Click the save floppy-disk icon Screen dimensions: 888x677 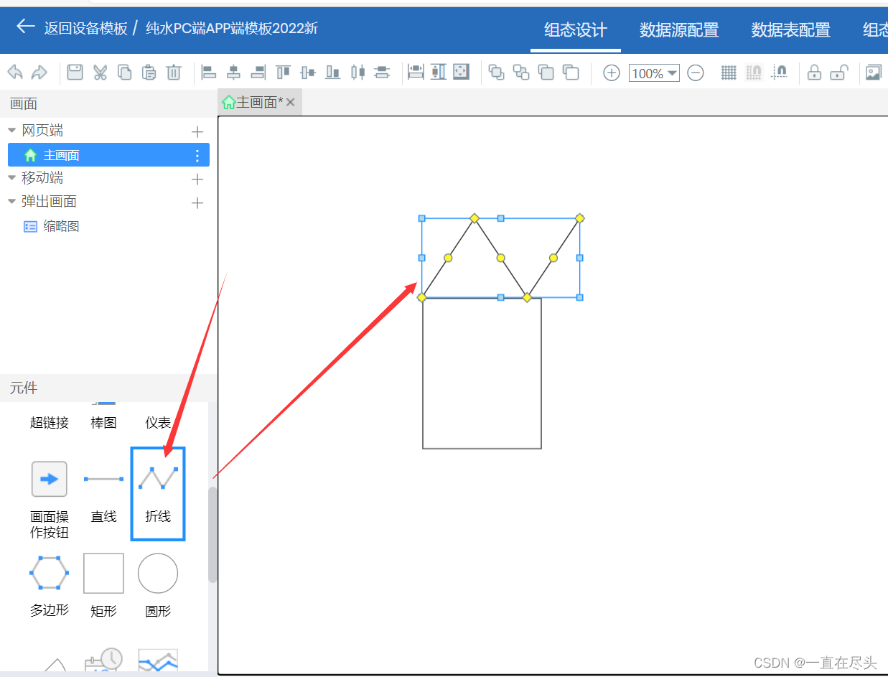coord(75,73)
